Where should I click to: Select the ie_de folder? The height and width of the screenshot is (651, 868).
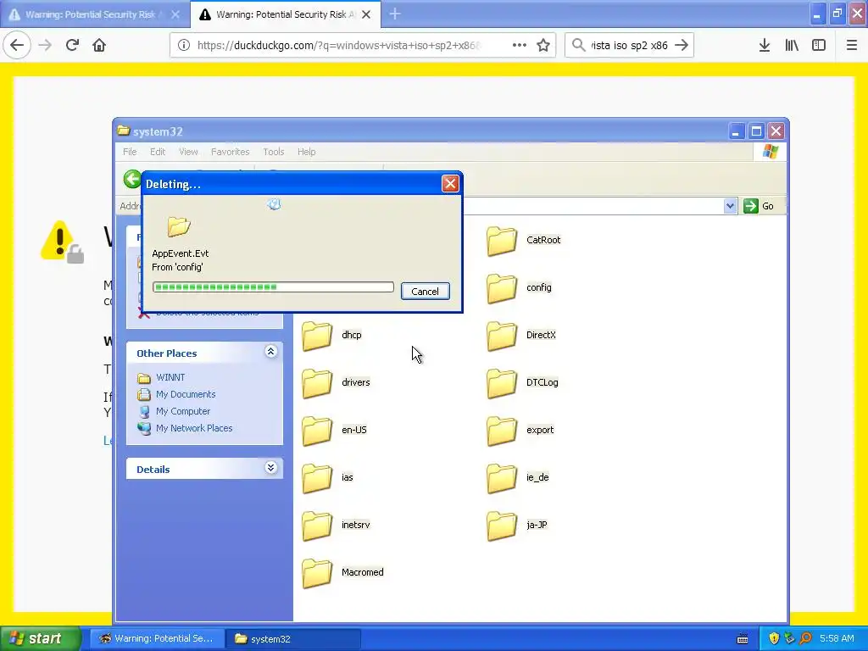point(518,478)
